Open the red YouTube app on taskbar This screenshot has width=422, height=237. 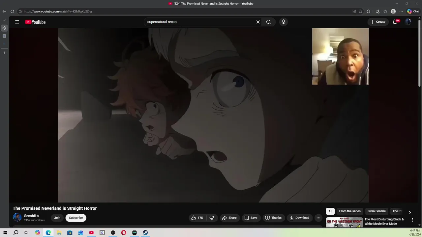[x=91, y=233]
